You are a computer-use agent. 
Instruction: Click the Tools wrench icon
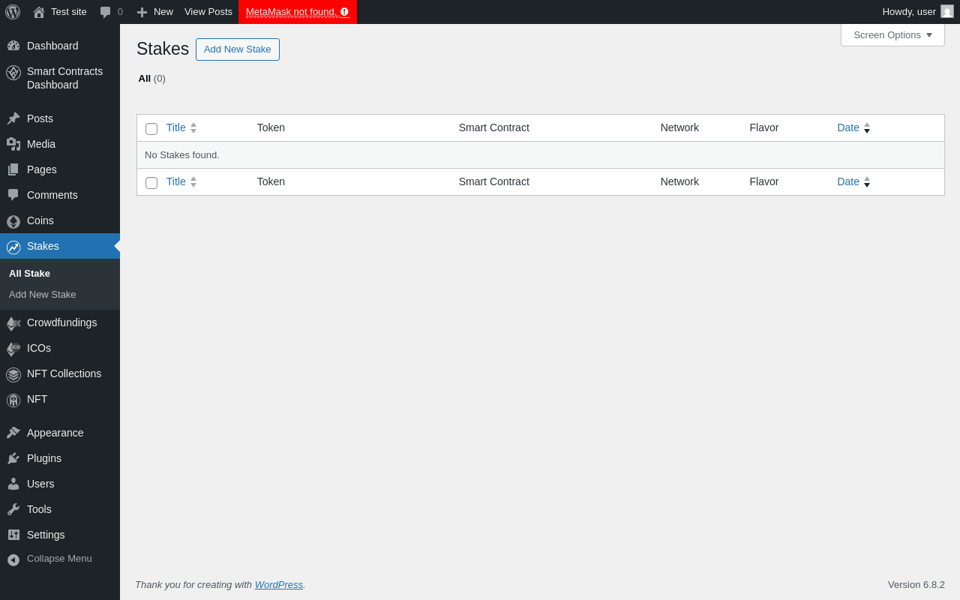(13, 509)
